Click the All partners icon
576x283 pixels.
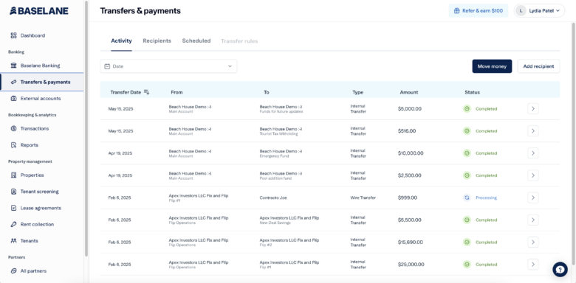[13, 271]
